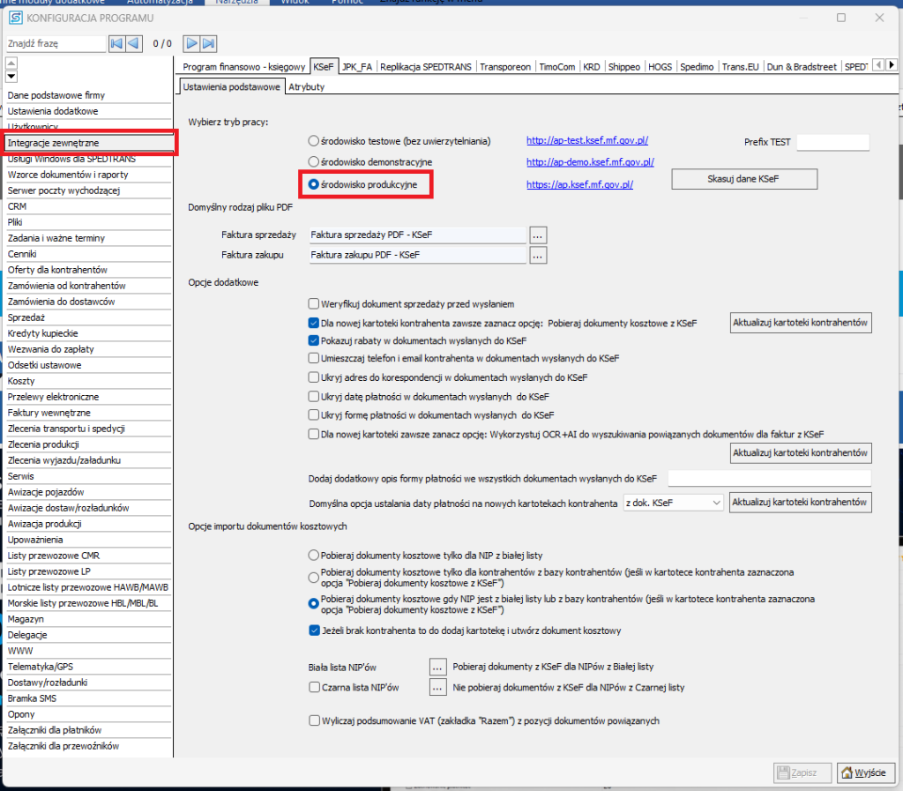The image size is (903, 791).
Task: Enable OCR+AI option for new kartoteka
Action: (314, 434)
